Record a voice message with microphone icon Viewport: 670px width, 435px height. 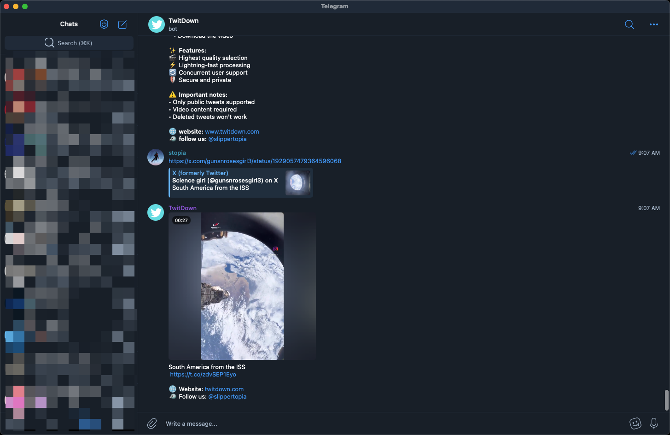point(654,423)
